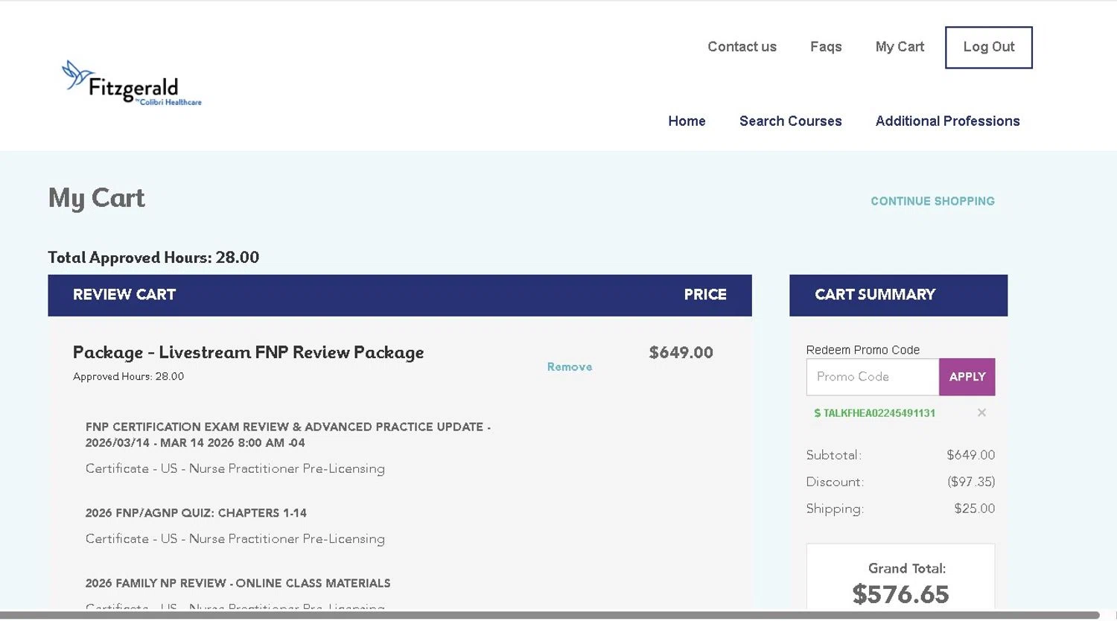Select the Package - Livestream FNP Review Package title
1117x621 pixels.
coord(248,352)
